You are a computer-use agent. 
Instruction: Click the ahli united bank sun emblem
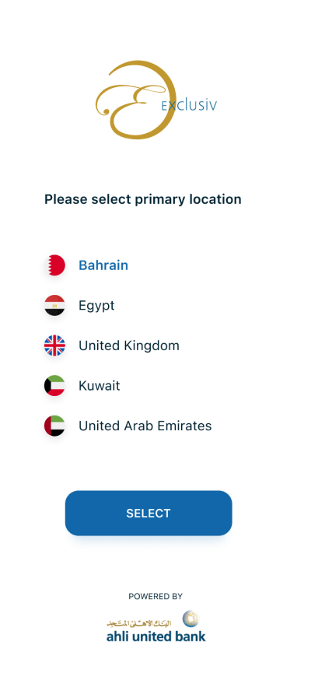190,619
